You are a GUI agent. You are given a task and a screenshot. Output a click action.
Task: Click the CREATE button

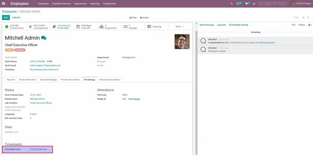pyautogui.click(x=17, y=18)
